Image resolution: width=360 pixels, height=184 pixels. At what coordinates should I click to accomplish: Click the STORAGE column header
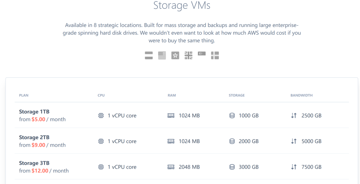[x=237, y=95]
